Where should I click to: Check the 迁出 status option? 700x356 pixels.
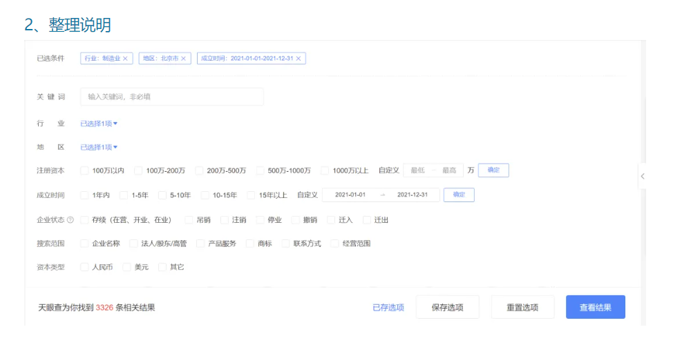click(x=366, y=219)
